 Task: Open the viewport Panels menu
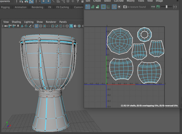tap(63, 22)
